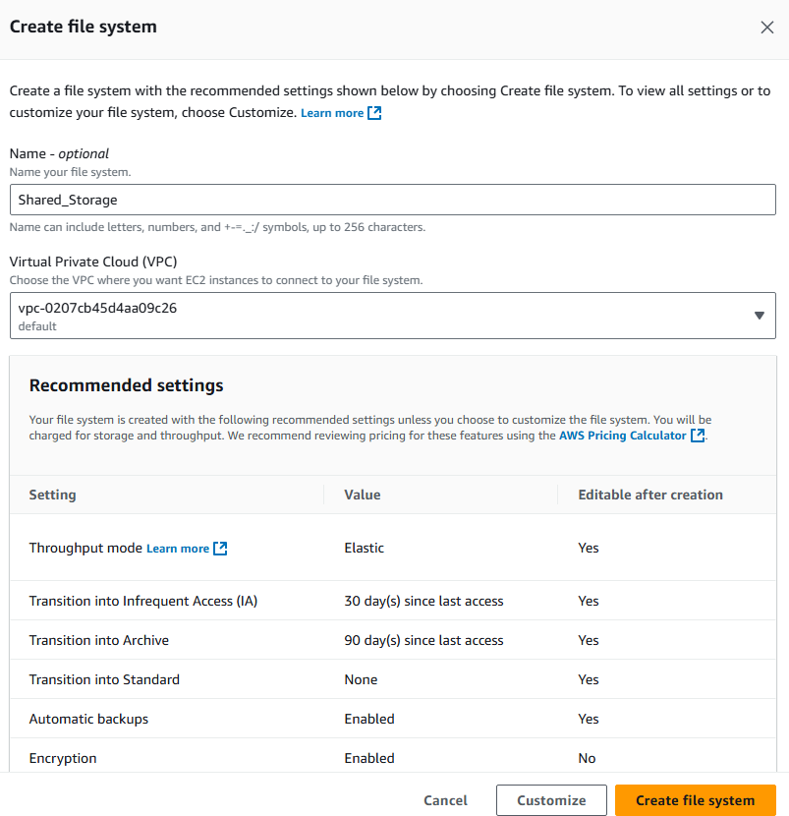Select the Automatic backups row label
Image resolution: width=789 pixels, height=816 pixels.
89,719
